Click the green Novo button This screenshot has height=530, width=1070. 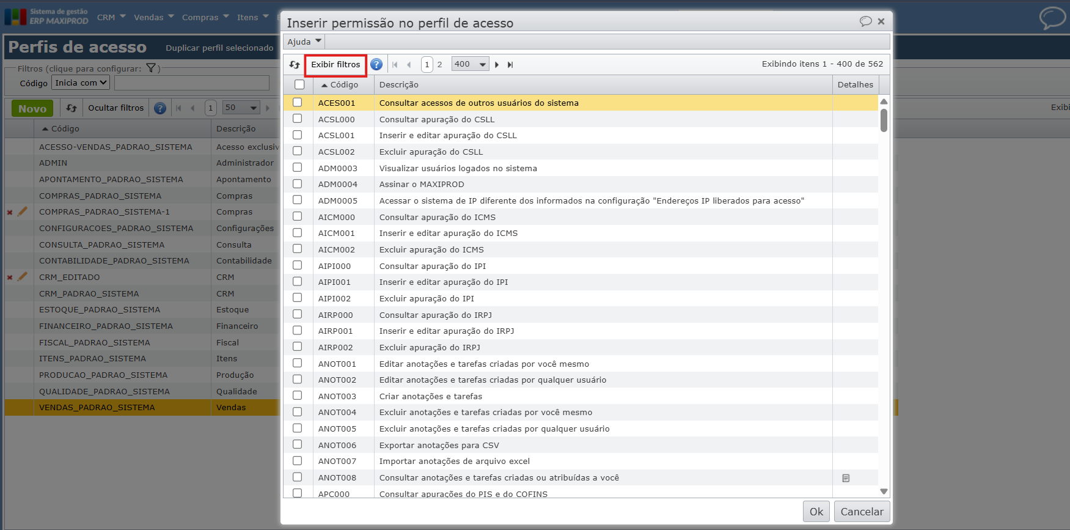[x=32, y=109]
